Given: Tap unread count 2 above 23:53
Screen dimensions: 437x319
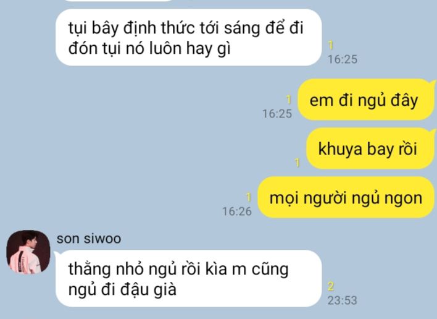Looking at the screenshot, I should point(331,287).
